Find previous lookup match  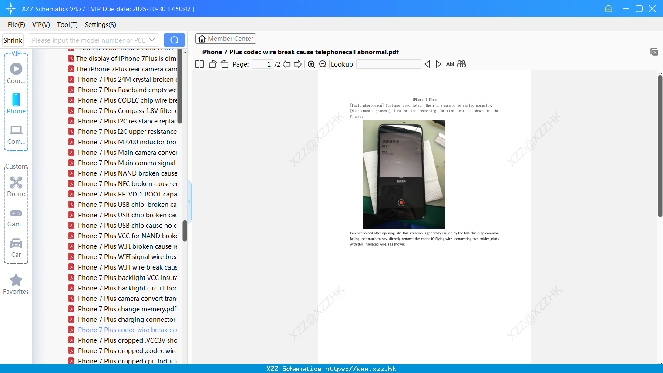[427, 64]
